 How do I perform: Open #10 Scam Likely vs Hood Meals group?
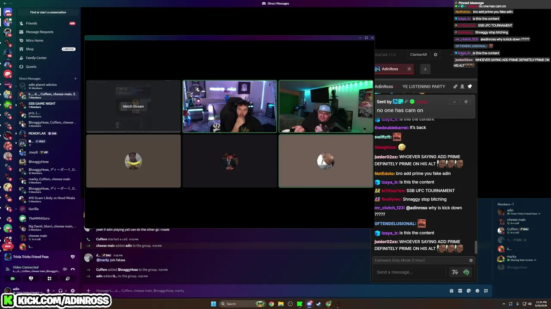(x=48, y=200)
